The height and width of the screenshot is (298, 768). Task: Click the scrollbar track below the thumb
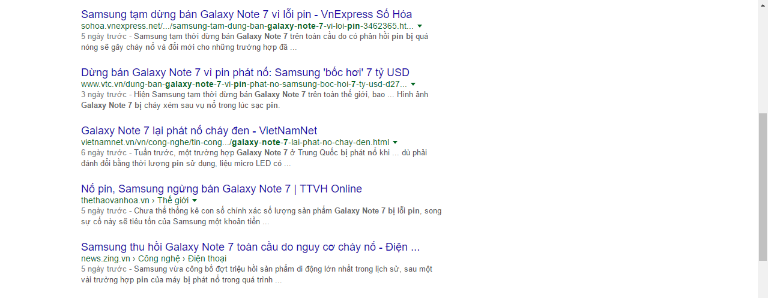pyautogui.click(x=763, y=279)
